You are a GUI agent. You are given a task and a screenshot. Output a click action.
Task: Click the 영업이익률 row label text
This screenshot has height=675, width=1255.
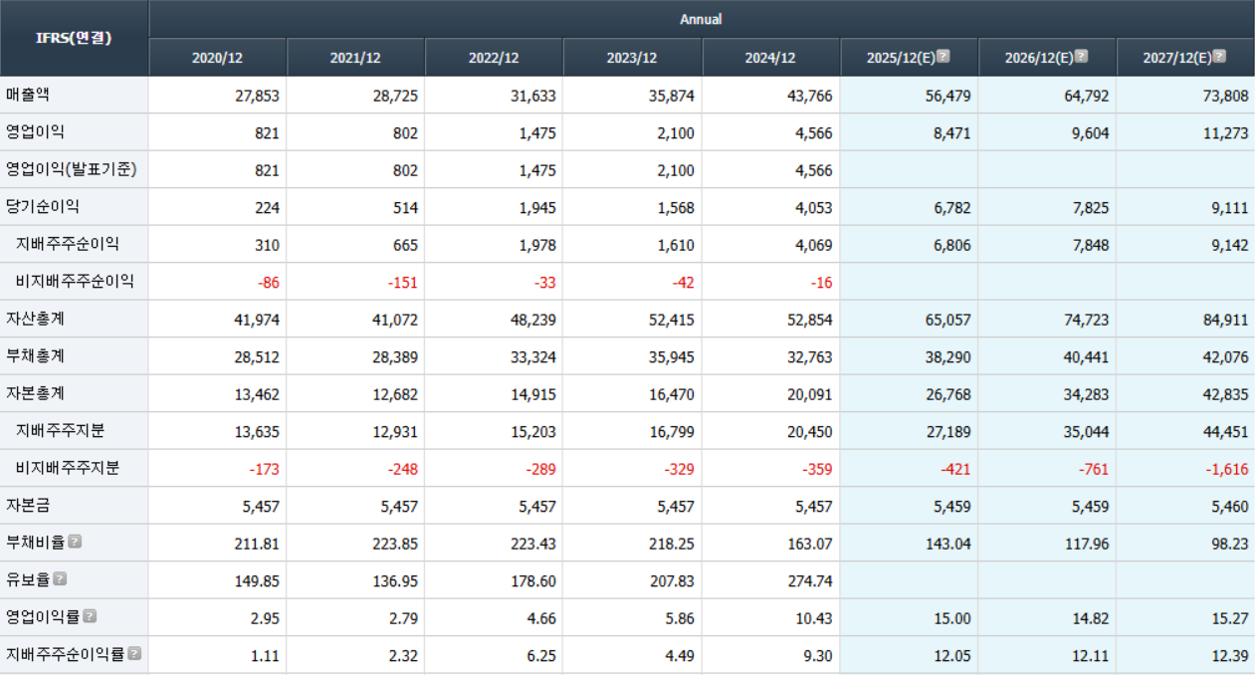[x=43, y=617]
